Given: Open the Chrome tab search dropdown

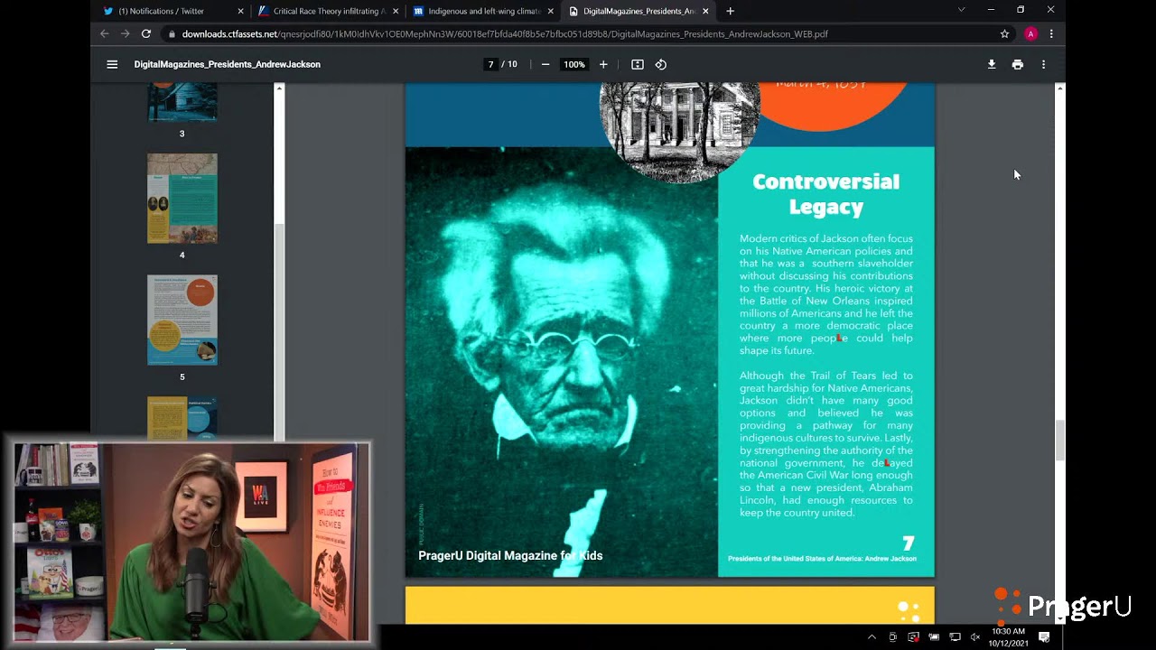Looking at the screenshot, I should (x=961, y=10).
